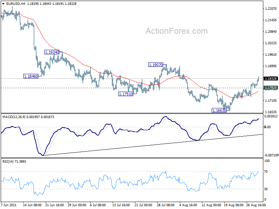Click the 28 Jul 08:00 time label
Screen dimensions: 279x209
166,205
